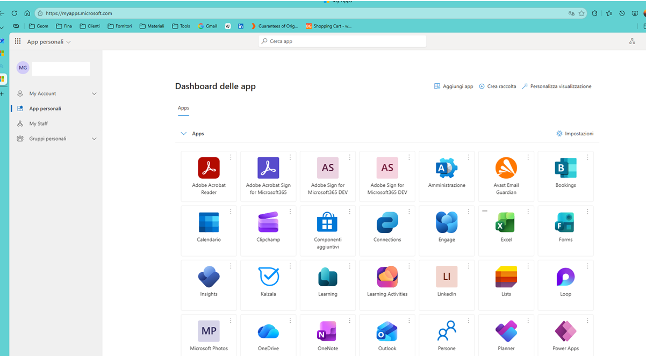Viewport: 646px width, 356px height.
Task: Open more options for Loop tile
Action: click(x=587, y=266)
